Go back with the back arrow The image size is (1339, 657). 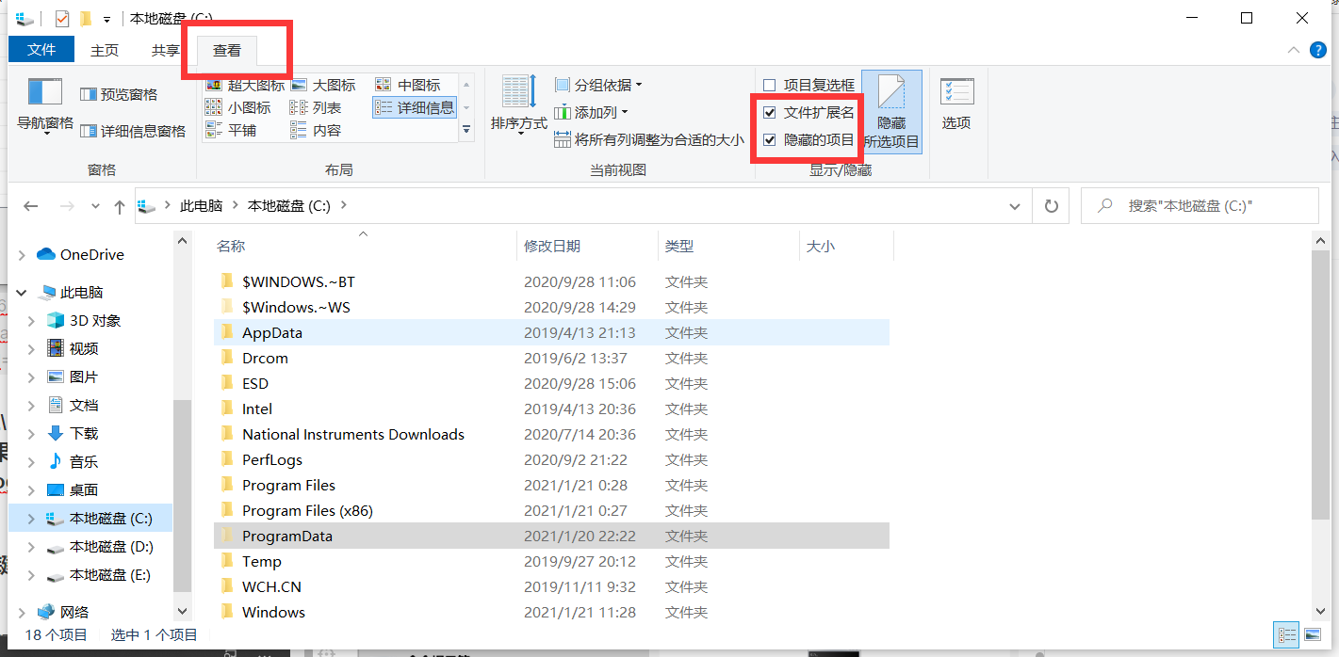pos(31,206)
